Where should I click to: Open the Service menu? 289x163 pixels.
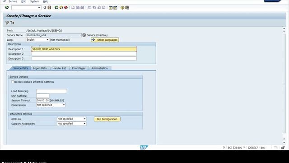click(13, 1)
